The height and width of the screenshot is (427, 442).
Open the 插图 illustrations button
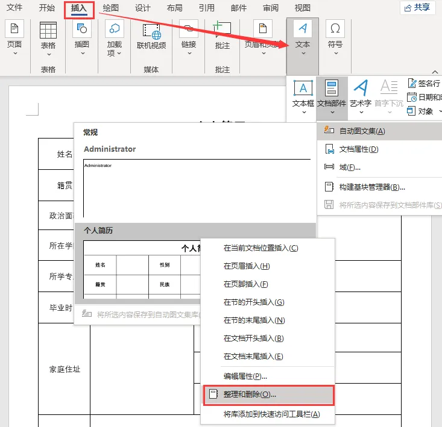82,37
